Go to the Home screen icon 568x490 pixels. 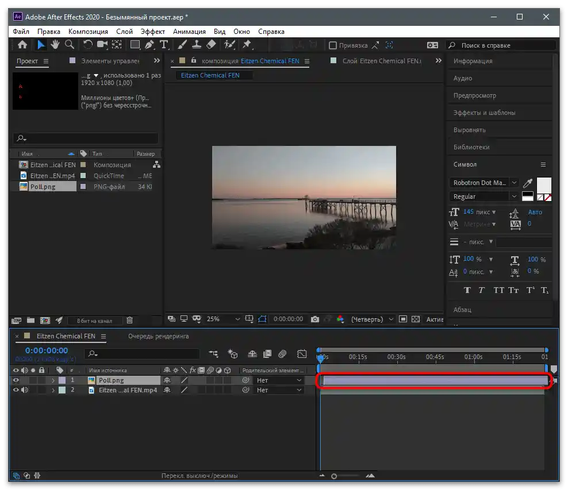[22, 45]
